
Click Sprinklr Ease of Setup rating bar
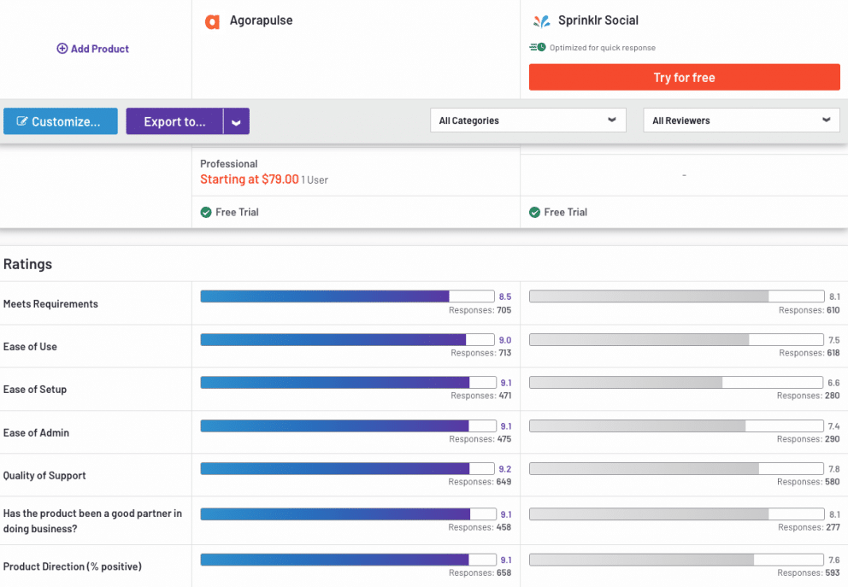pos(676,383)
